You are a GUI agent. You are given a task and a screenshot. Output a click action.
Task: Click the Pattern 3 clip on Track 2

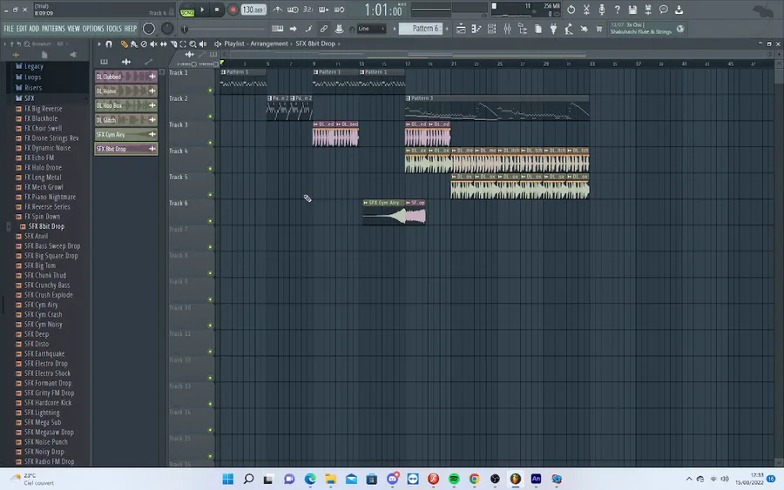pyautogui.click(x=497, y=109)
